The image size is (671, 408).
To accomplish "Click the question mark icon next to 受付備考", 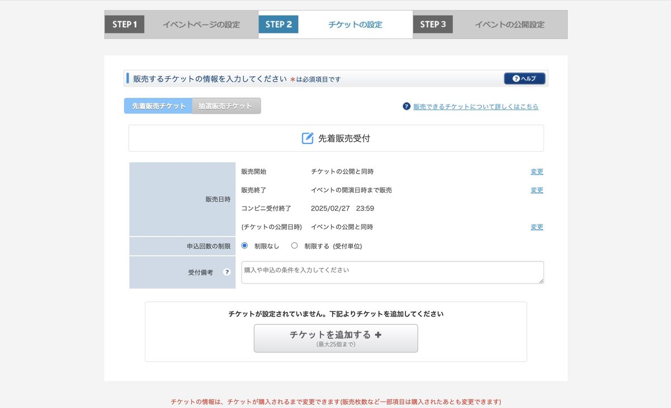I will pyautogui.click(x=227, y=271).
